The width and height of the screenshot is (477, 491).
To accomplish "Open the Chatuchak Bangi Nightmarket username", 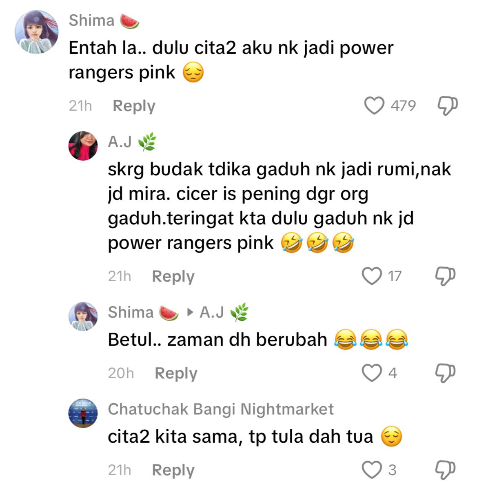I will [221, 409].
